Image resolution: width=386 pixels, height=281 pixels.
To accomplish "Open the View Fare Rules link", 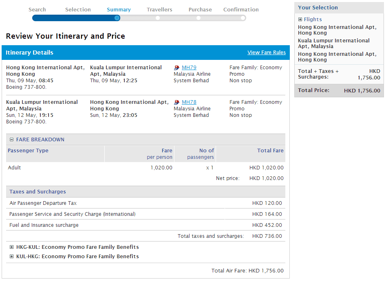I will click(x=266, y=53).
